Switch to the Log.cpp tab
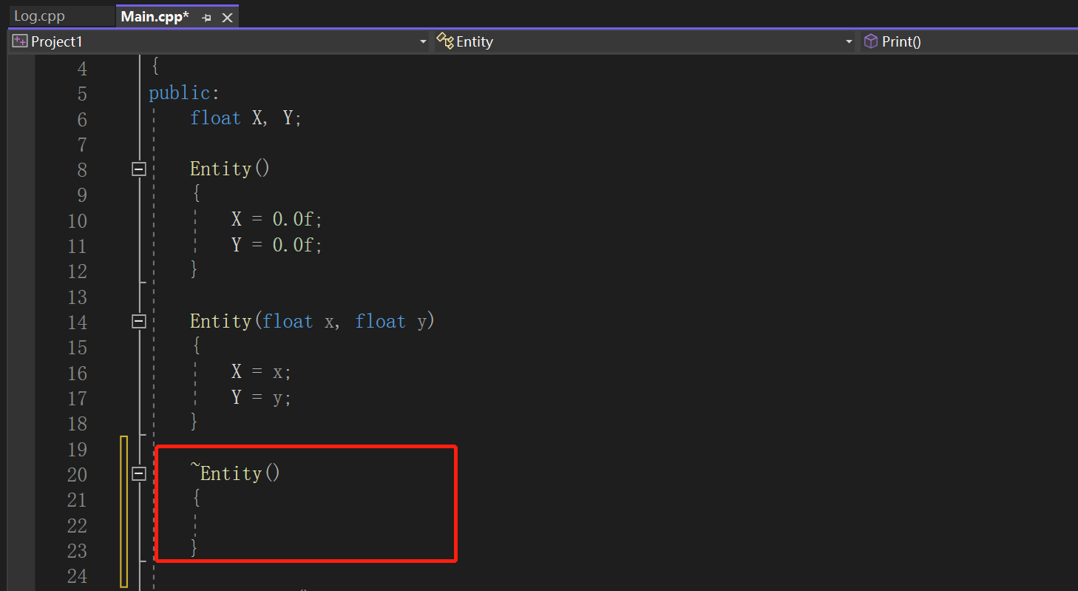This screenshot has width=1078, height=591. point(39,16)
